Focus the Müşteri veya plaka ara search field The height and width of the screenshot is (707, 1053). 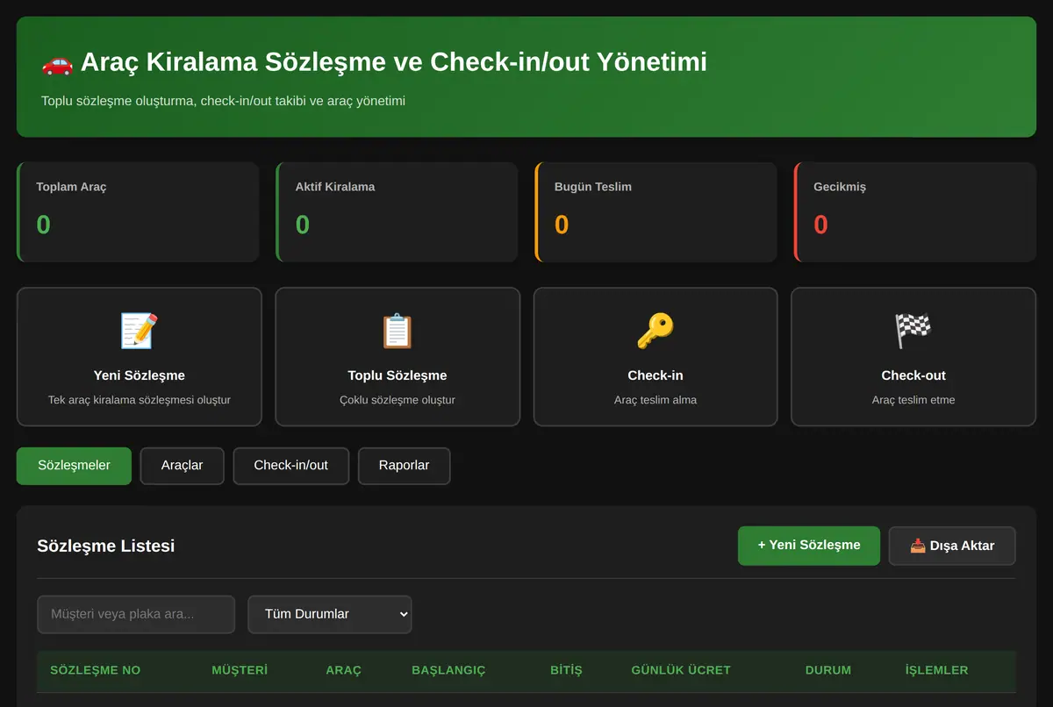(136, 614)
